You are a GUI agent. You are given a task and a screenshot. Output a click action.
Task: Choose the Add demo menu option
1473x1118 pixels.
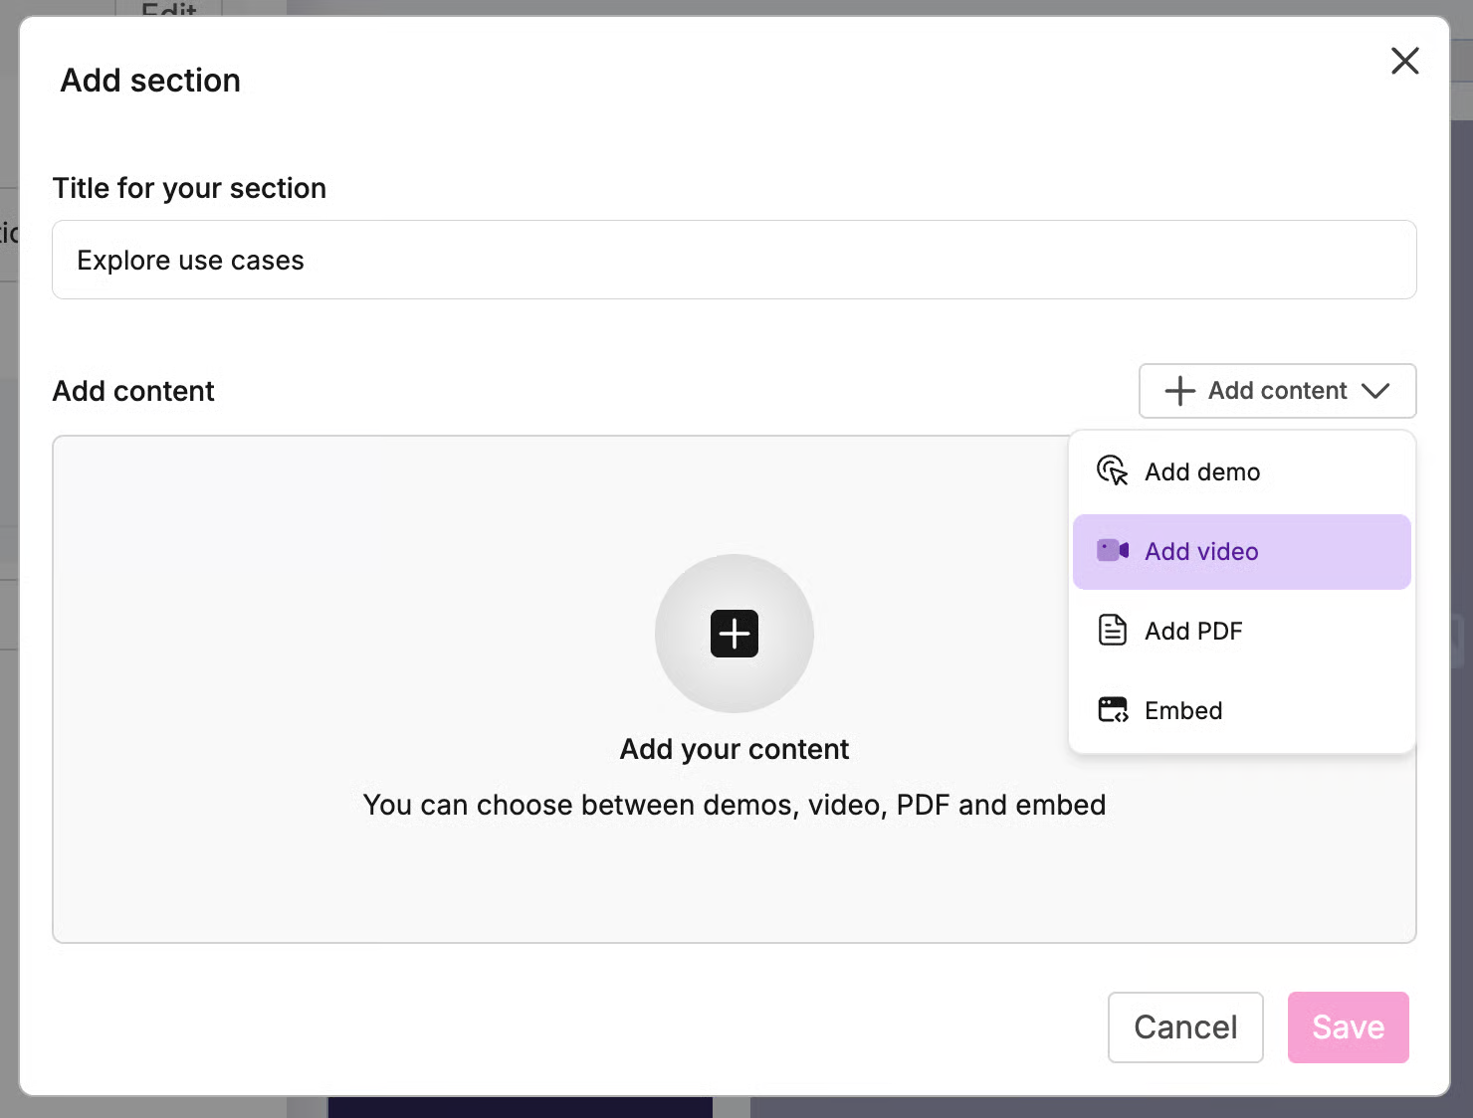pyautogui.click(x=1202, y=472)
